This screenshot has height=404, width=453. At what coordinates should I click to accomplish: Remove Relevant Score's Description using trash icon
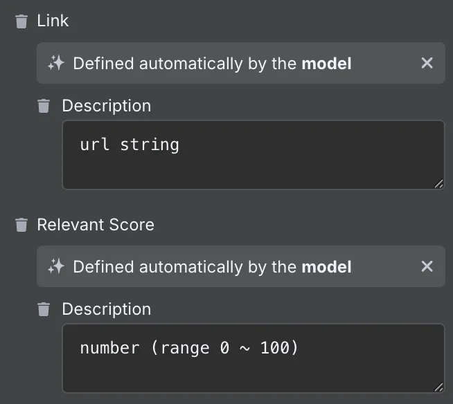tap(44, 309)
